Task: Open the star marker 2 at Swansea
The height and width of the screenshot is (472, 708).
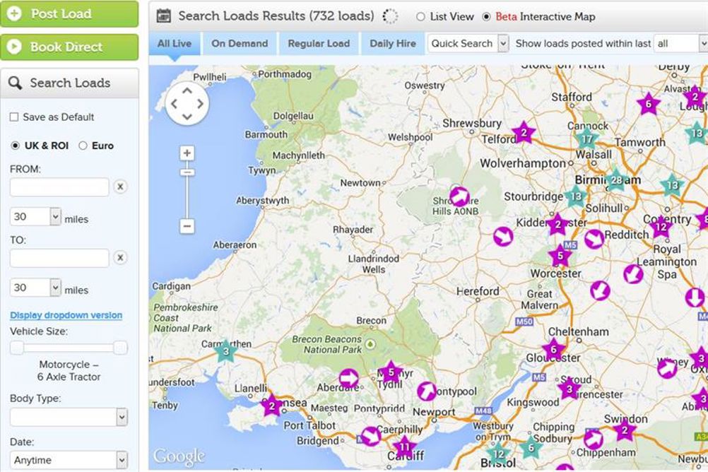Action: 272,406
